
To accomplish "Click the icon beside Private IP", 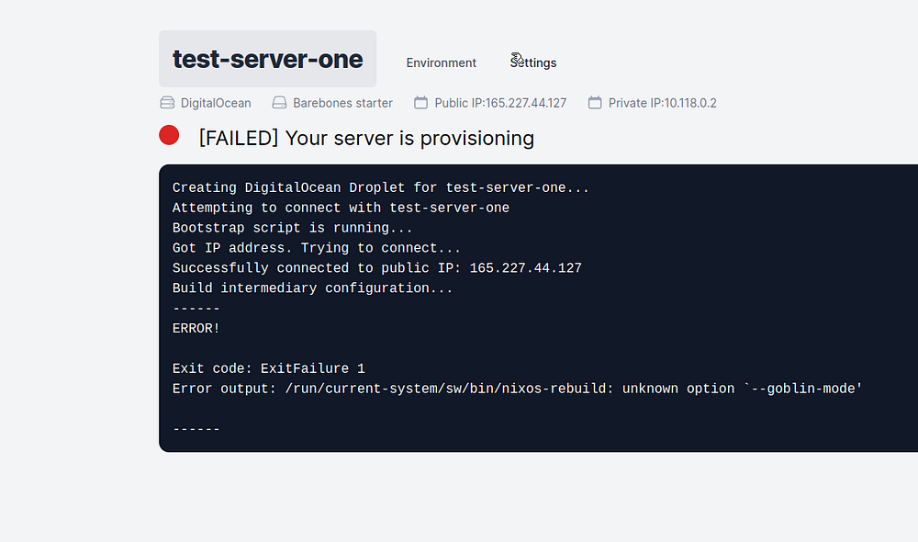I will coord(595,103).
